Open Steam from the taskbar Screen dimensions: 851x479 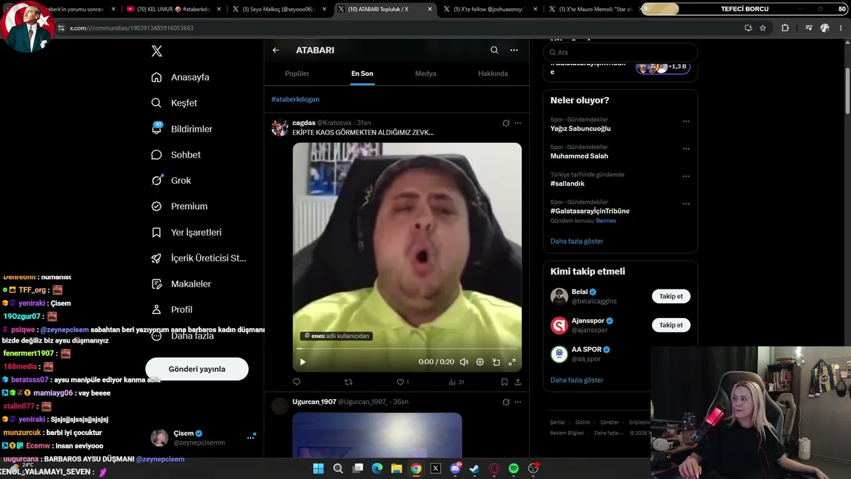[474, 468]
